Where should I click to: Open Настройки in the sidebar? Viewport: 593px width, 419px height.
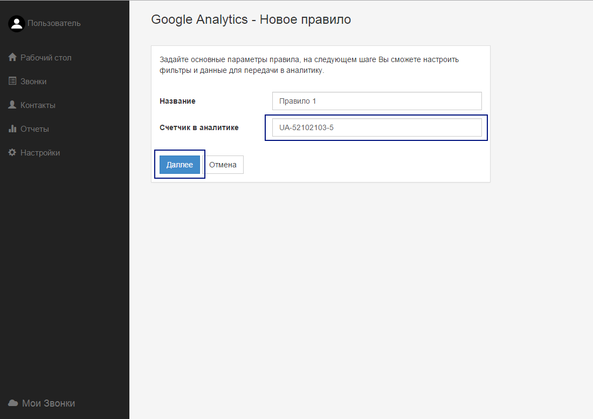pyautogui.click(x=40, y=153)
